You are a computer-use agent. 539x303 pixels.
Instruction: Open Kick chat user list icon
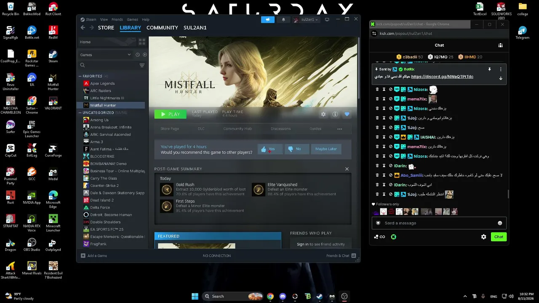pyautogui.click(x=500, y=45)
